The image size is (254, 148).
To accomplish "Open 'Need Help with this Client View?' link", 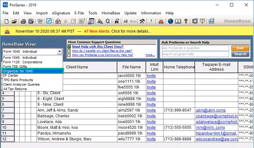I will pos(98,46).
